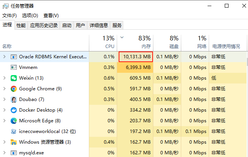Click Weixin's 低 power usage cell

click(x=228, y=78)
